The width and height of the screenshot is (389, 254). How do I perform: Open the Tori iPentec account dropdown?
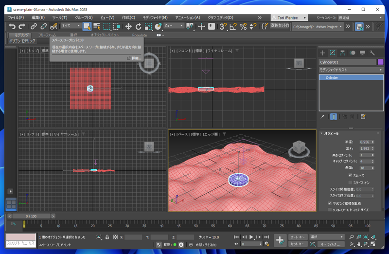point(289,18)
